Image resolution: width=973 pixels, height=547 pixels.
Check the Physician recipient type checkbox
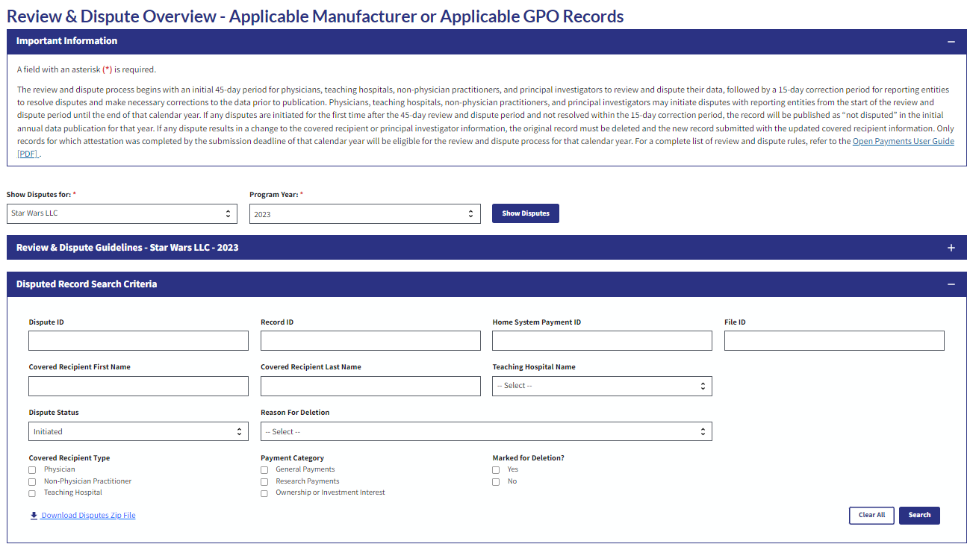32,470
